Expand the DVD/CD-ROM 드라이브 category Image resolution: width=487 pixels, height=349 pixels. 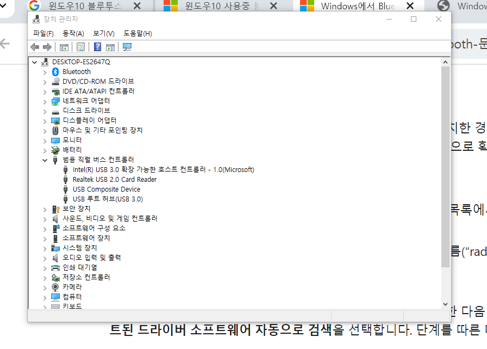(45, 82)
